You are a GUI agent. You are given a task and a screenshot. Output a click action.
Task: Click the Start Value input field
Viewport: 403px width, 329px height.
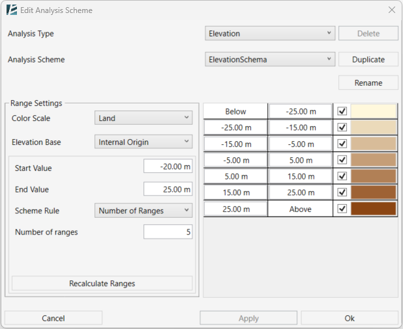(168, 167)
